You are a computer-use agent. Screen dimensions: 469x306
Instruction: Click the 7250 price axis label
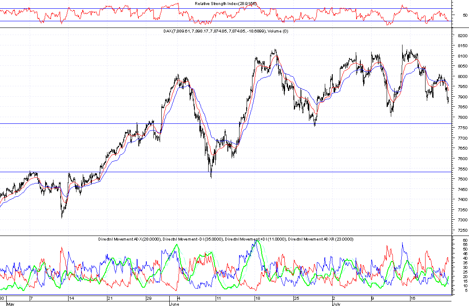point(462,230)
